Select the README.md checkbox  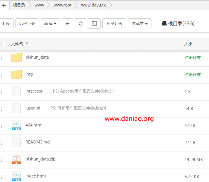[3, 143]
